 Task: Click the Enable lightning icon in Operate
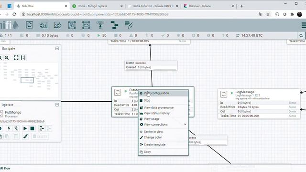9,129
